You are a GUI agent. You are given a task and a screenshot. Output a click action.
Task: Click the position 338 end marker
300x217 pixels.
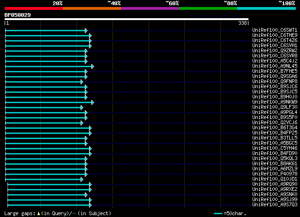click(243, 23)
